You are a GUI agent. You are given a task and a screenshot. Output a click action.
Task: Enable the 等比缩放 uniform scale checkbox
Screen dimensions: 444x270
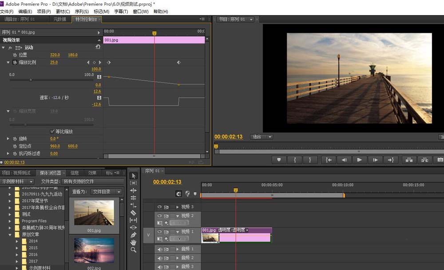(x=52, y=132)
